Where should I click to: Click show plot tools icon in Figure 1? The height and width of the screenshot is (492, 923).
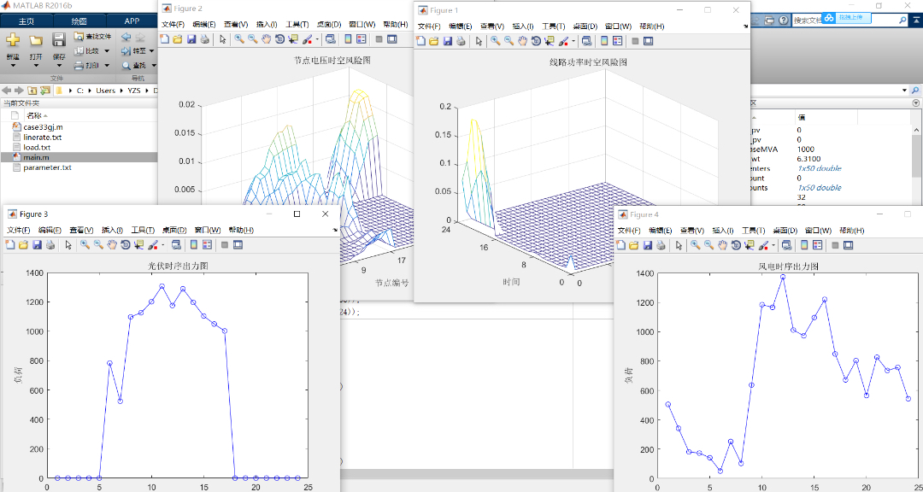[648, 41]
